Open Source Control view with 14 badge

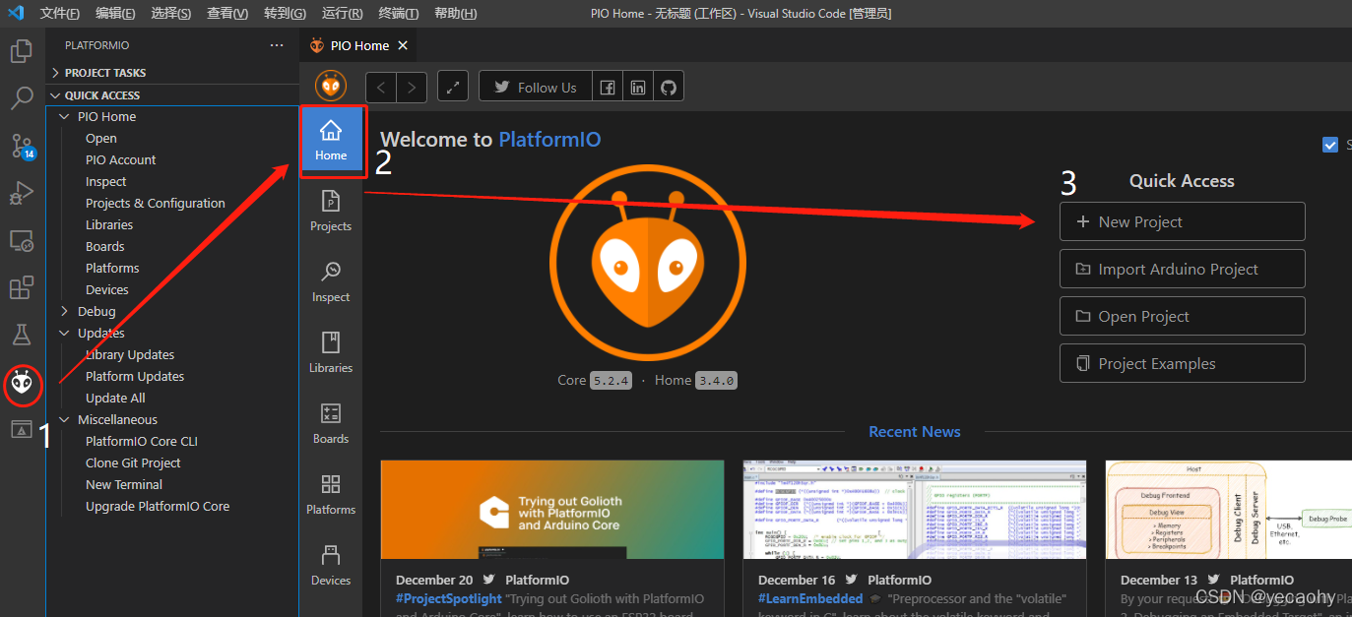point(22,147)
